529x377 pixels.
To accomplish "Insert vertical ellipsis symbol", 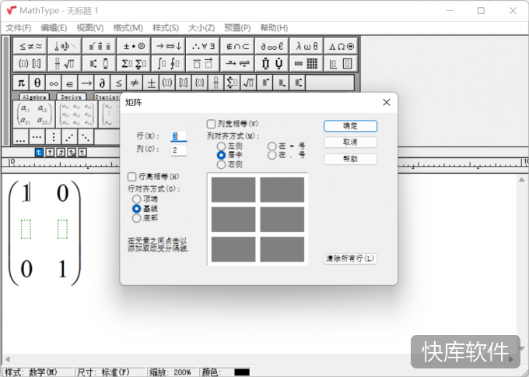I will coord(54,137).
